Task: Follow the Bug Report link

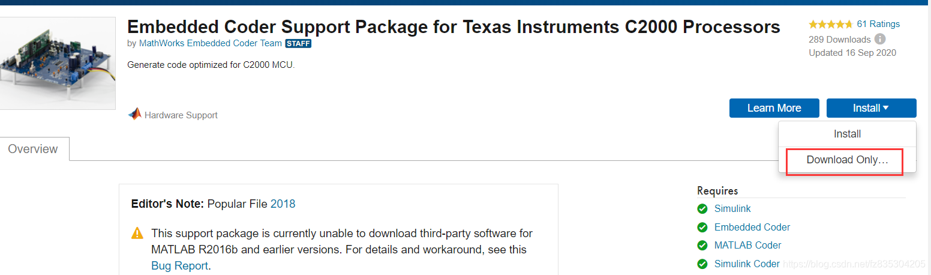Action: coord(179,265)
